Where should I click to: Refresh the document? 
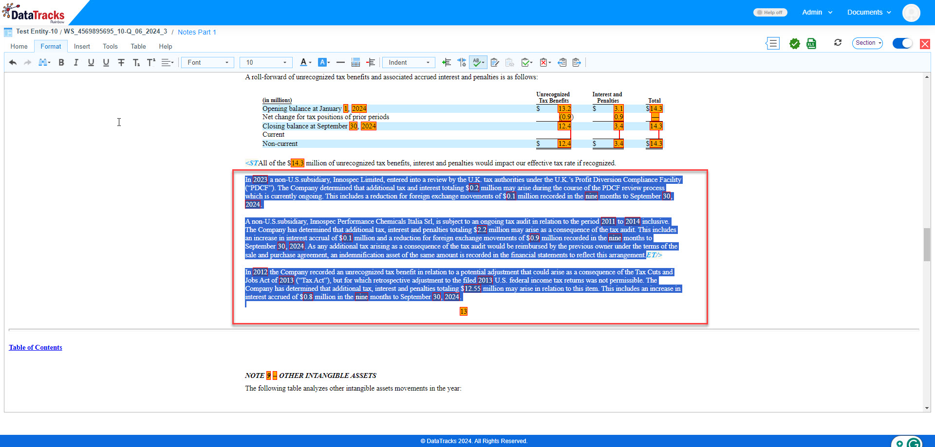point(838,42)
